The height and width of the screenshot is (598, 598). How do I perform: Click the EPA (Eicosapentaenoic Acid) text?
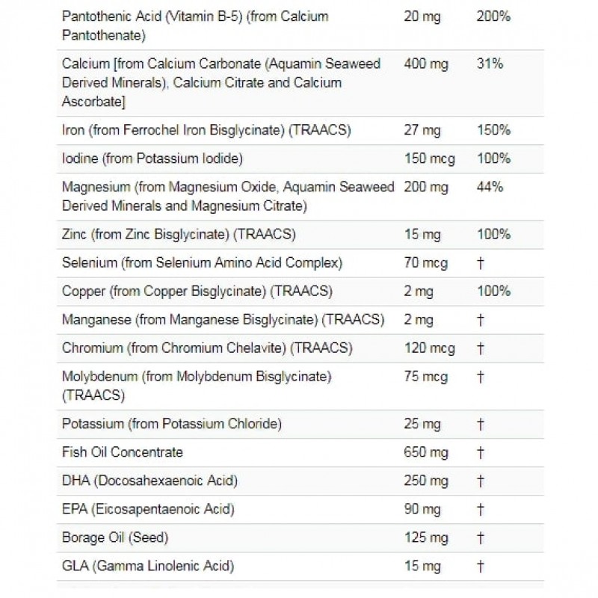click(148, 509)
